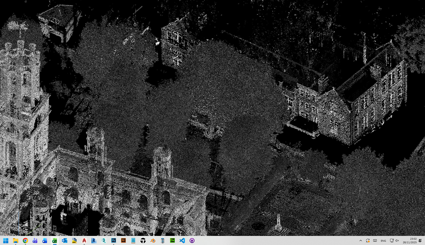Open the ENG input language switcher

pyautogui.click(x=383, y=240)
